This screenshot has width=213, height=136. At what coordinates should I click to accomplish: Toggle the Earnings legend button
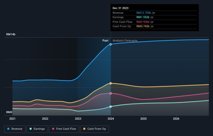tap(37, 129)
